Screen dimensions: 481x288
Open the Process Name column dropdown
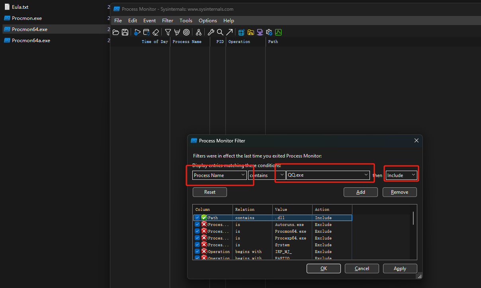(219, 175)
